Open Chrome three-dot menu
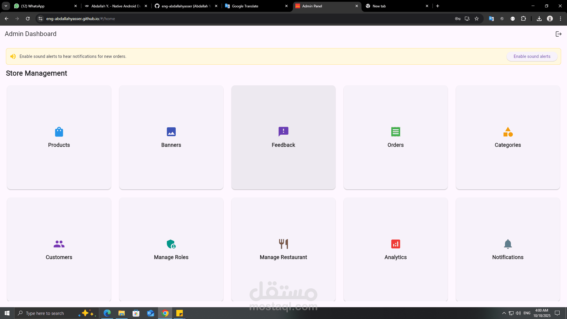Image resolution: width=567 pixels, height=319 pixels. 561,19
